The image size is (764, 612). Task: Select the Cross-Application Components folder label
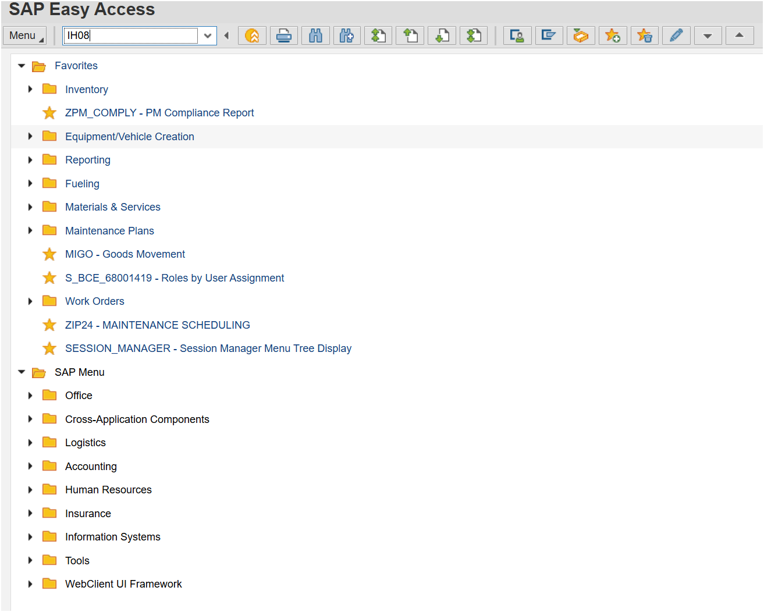coord(137,419)
